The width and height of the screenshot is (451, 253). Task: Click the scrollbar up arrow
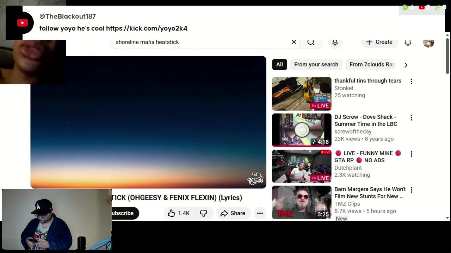(x=447, y=35)
